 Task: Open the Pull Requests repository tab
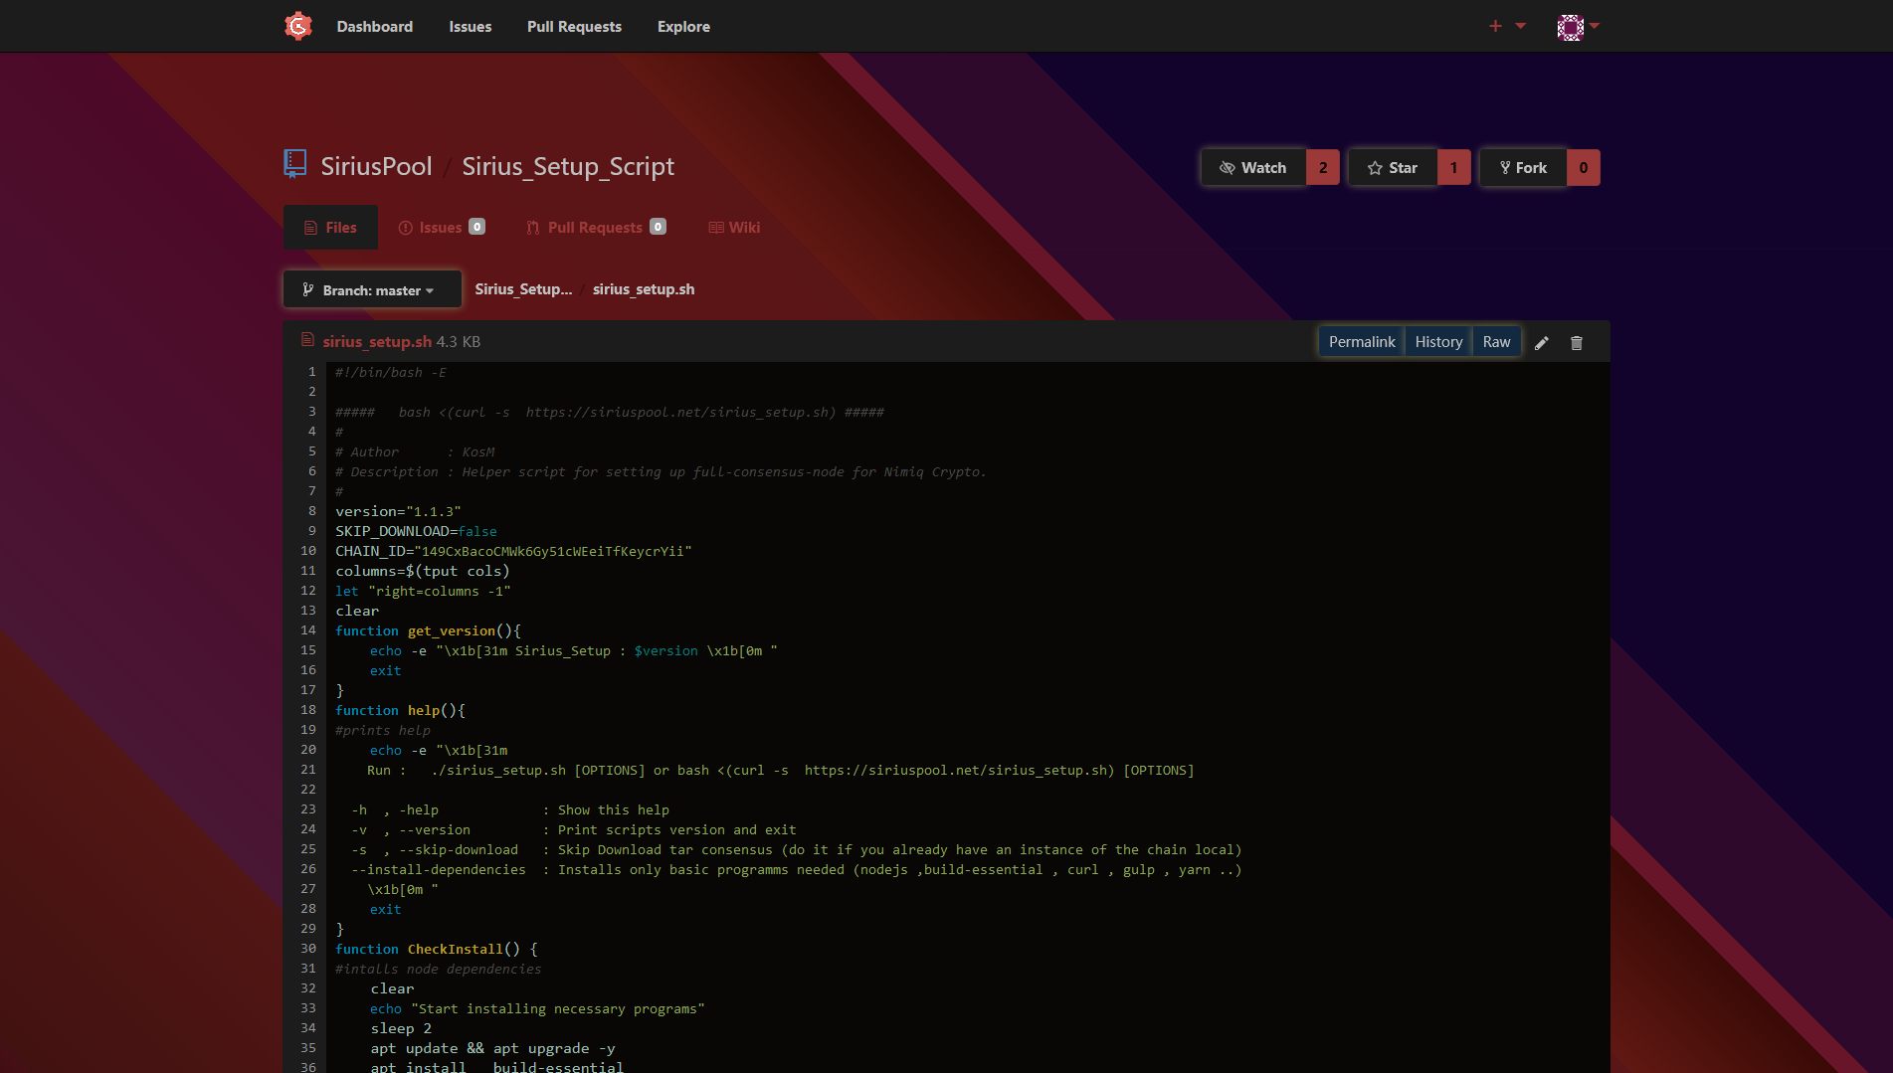click(x=594, y=228)
